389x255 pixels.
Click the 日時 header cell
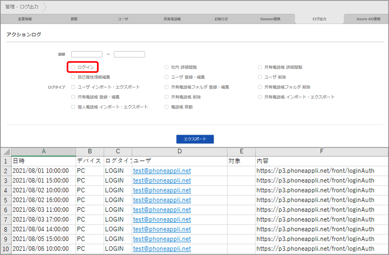[44, 161]
